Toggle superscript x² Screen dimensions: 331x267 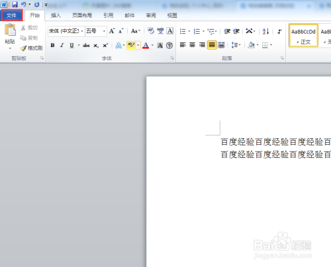click(x=105, y=46)
